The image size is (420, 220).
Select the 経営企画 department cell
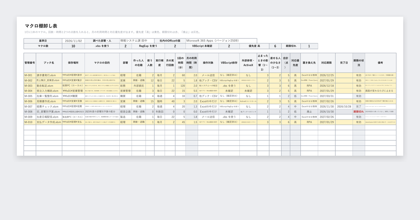click(126, 112)
